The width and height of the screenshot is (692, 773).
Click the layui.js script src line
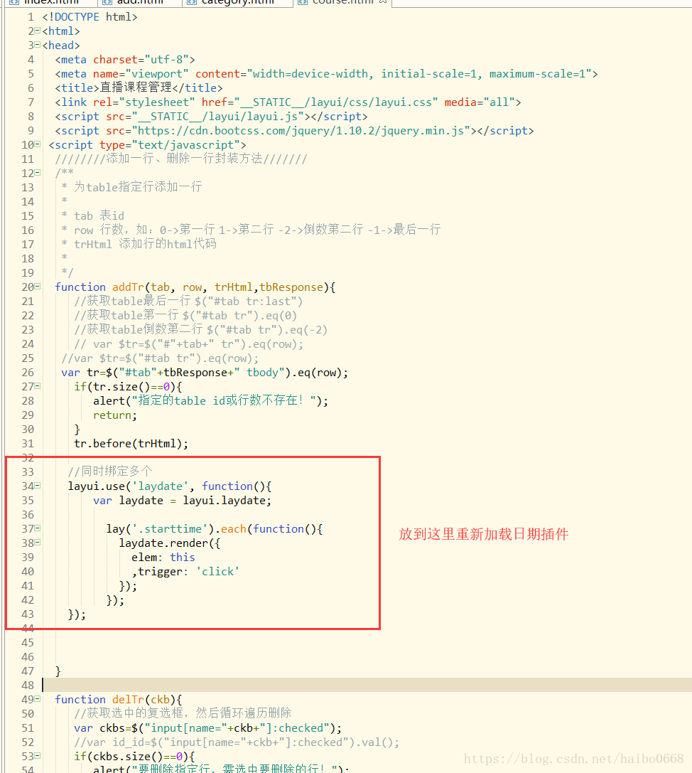point(211,117)
